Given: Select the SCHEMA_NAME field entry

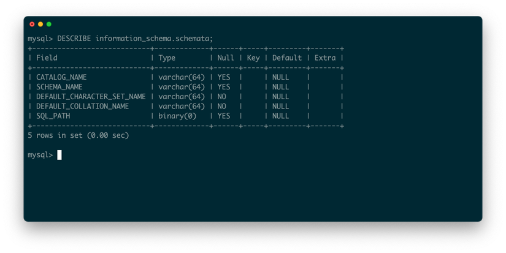Looking at the screenshot, I should pos(59,87).
